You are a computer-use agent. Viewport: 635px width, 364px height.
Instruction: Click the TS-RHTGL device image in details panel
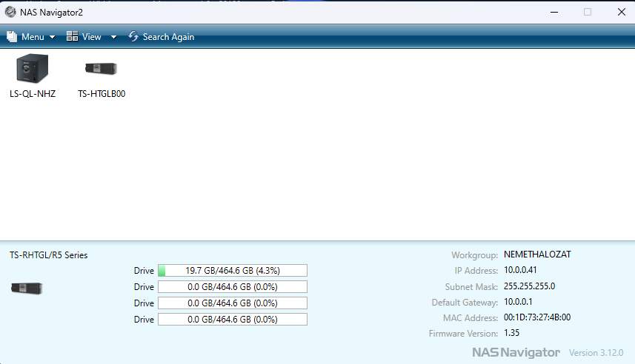[x=27, y=289]
